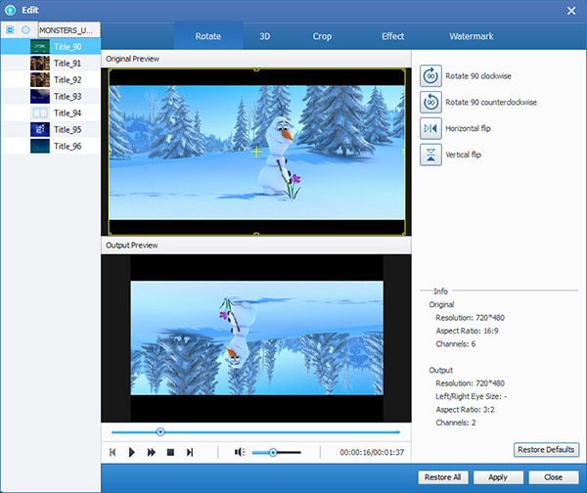Click the 00:00:16/00:01:37 time display
This screenshot has height=493, width=587.
tap(372, 453)
